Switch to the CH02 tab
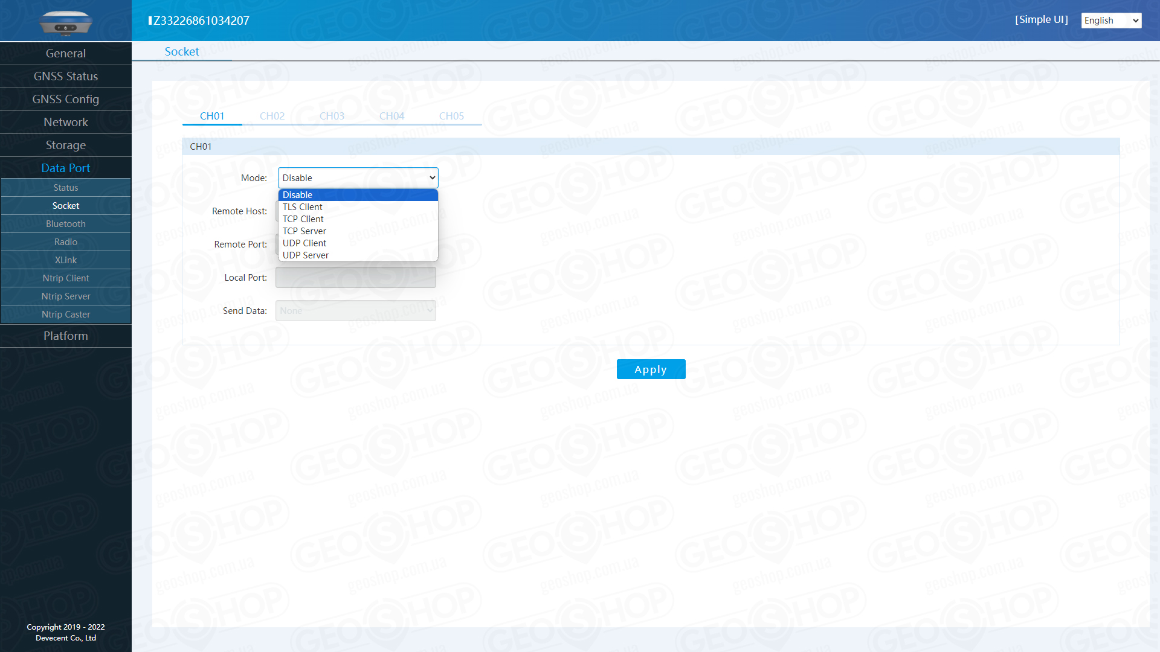The height and width of the screenshot is (652, 1160). [272, 116]
